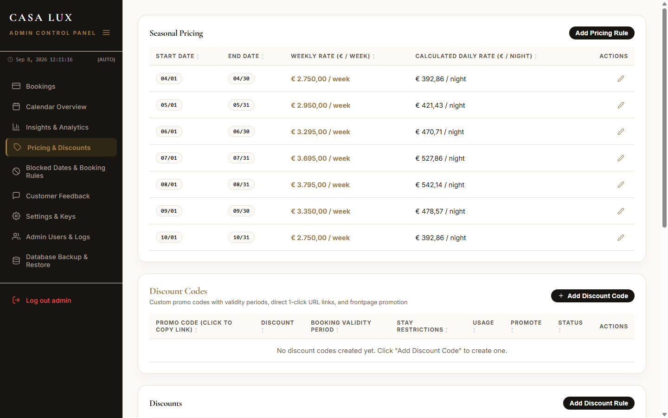
Task: Go to Insights & Analytics
Action: coord(61,127)
